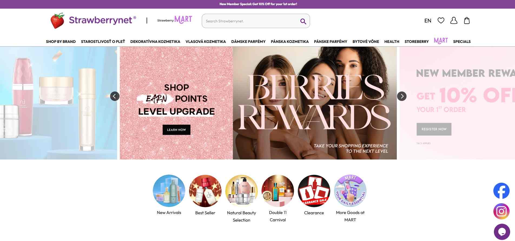
Task: Go to Strawberrynet logo homepage
Action: point(93,21)
